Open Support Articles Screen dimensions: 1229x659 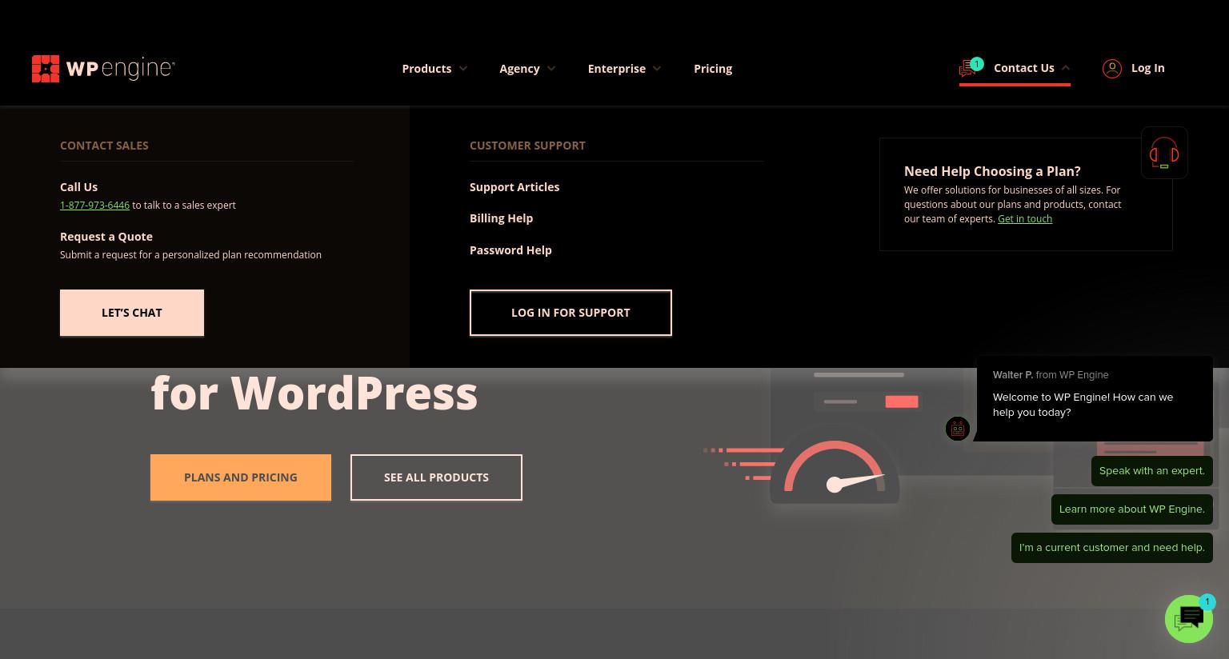point(514,187)
